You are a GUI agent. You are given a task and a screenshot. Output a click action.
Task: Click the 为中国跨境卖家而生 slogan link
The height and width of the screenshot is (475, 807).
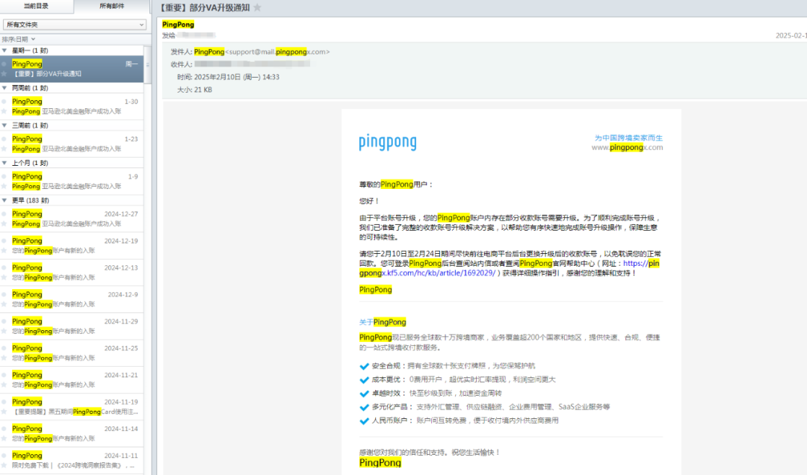pyautogui.click(x=628, y=138)
